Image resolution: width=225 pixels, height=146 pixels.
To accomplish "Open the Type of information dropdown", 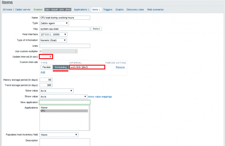I will tap(53, 40).
